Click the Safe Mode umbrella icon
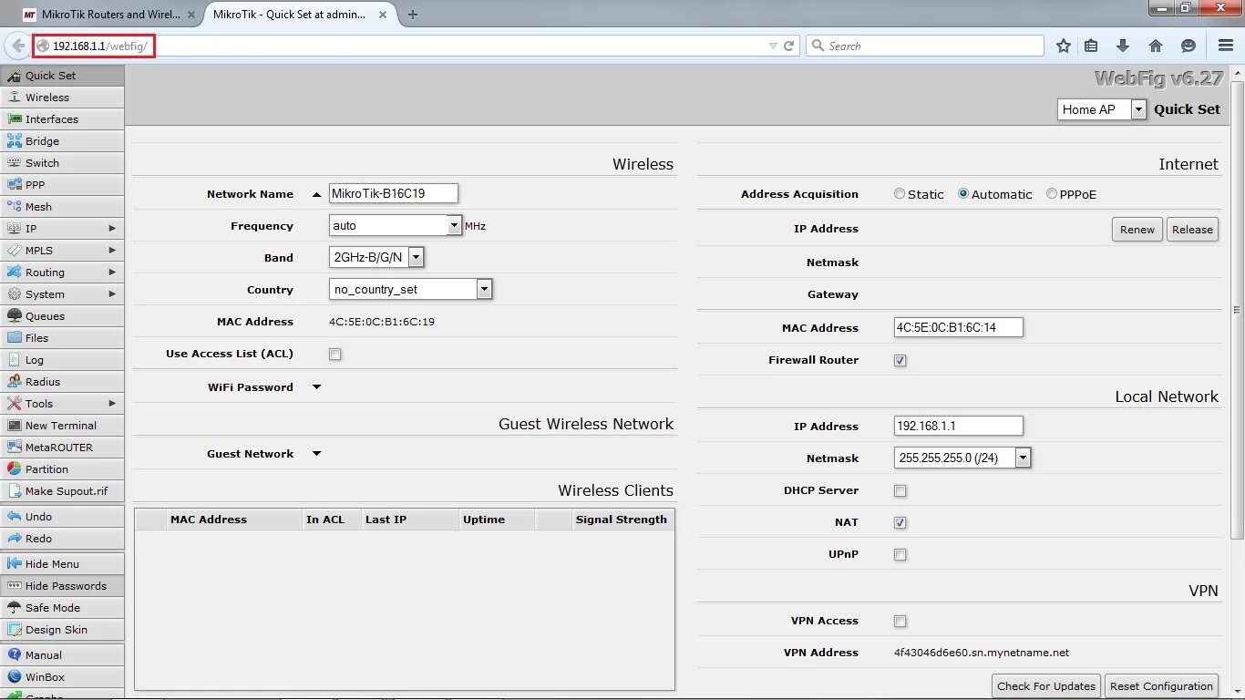Viewport: 1245px width, 700px height. (x=14, y=608)
